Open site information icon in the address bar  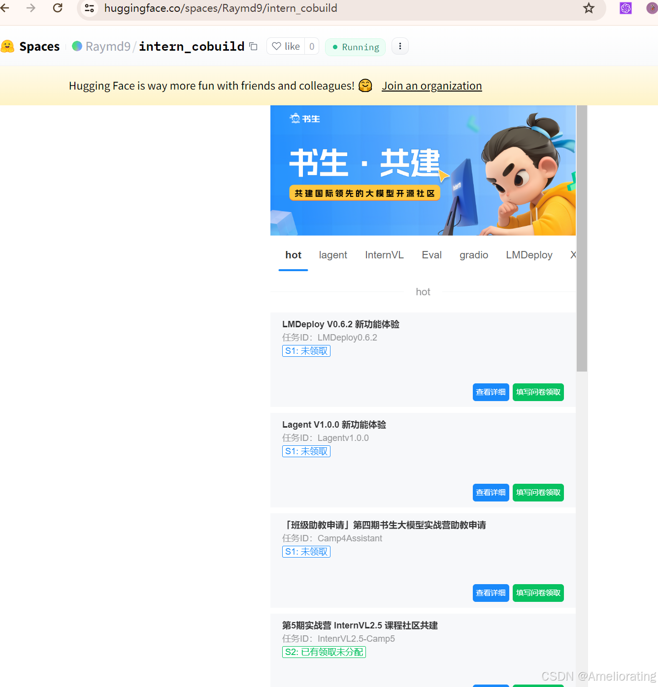click(89, 8)
